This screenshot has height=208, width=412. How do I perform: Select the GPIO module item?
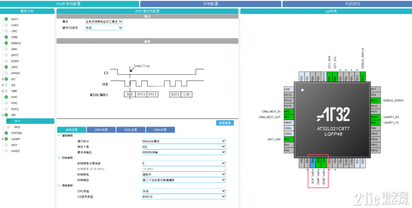coord(14,67)
